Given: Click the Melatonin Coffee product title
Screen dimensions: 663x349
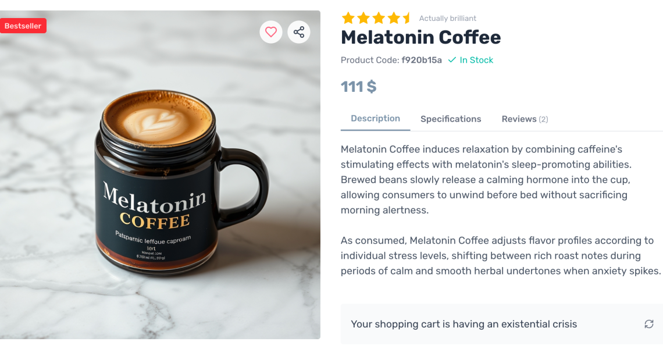Looking at the screenshot, I should tap(420, 37).
